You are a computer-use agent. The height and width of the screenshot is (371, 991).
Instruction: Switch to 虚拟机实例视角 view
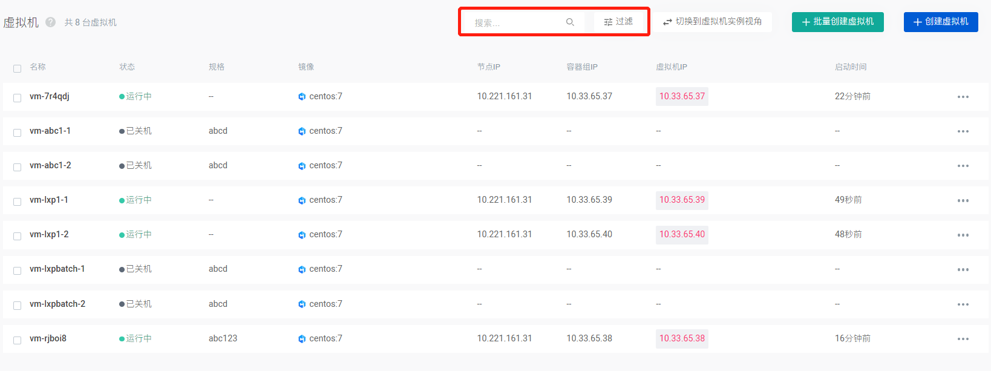[x=713, y=22]
